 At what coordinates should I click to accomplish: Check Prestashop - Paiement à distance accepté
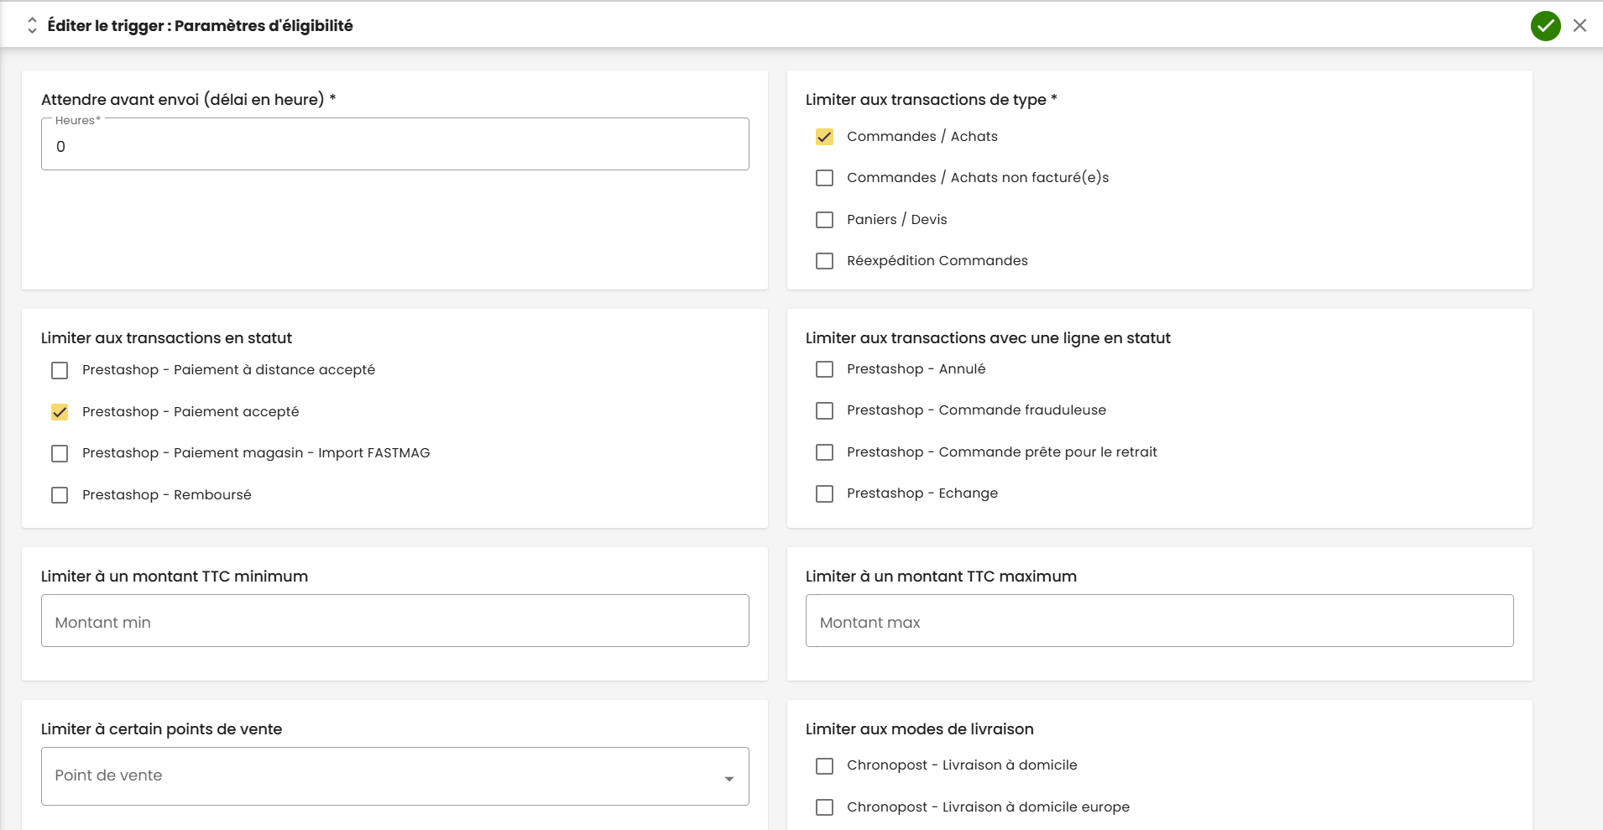click(60, 370)
